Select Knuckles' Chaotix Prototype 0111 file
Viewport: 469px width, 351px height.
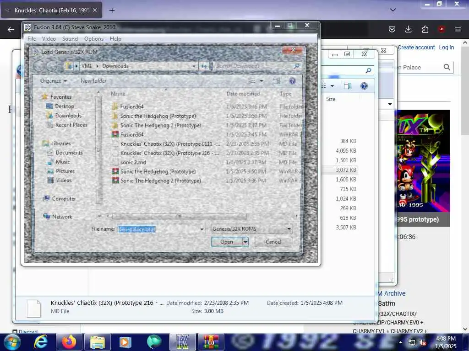point(166,144)
